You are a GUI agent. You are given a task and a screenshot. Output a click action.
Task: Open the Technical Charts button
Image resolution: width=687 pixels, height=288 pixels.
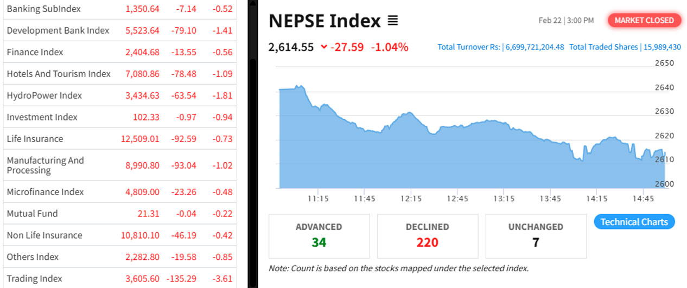click(x=634, y=222)
